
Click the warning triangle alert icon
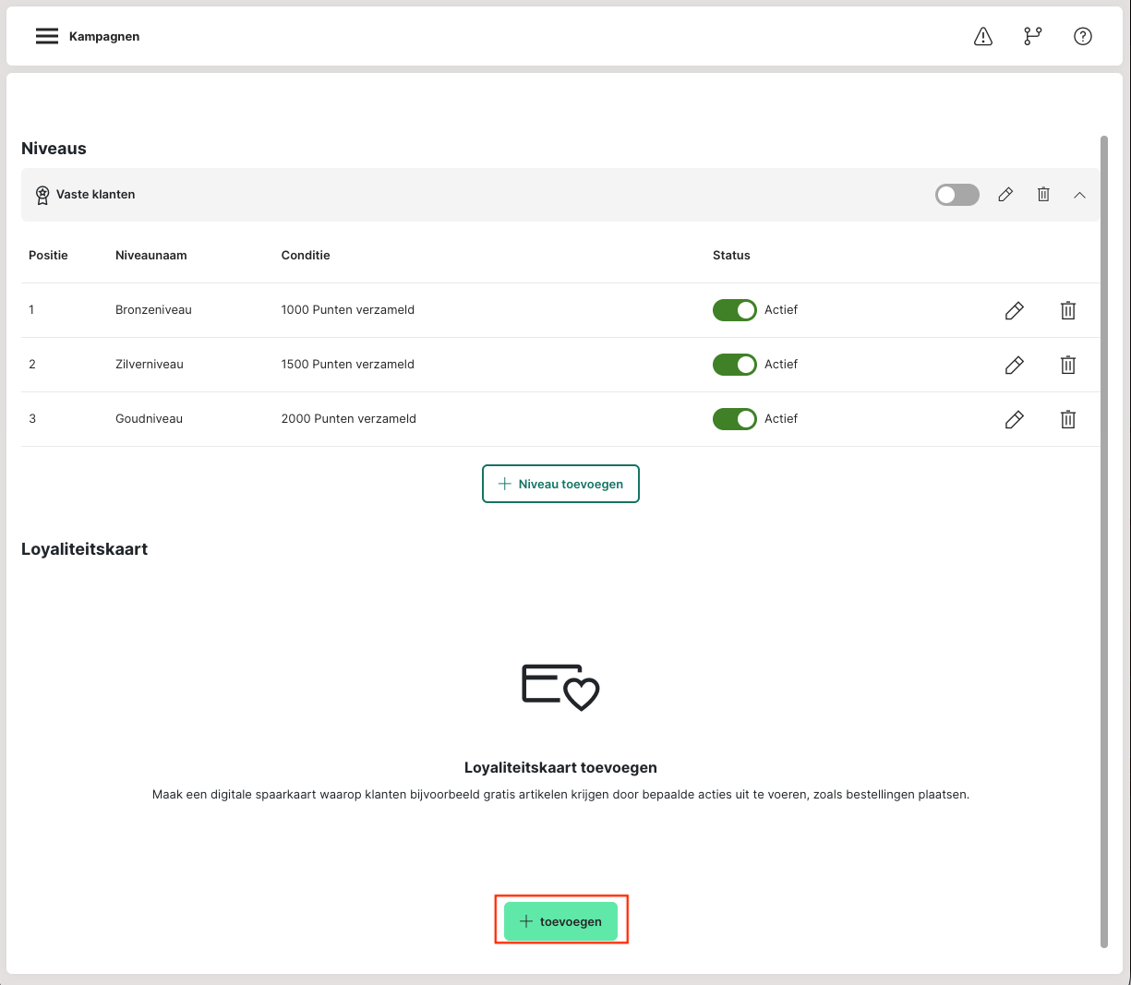(983, 36)
